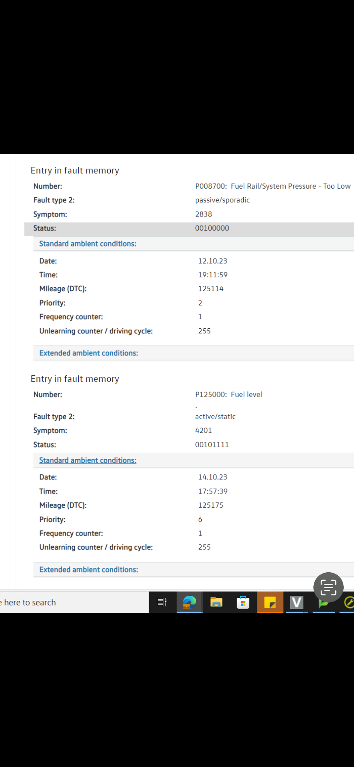Open the green chat app in taskbar
The width and height of the screenshot is (354, 767).
coord(322,603)
